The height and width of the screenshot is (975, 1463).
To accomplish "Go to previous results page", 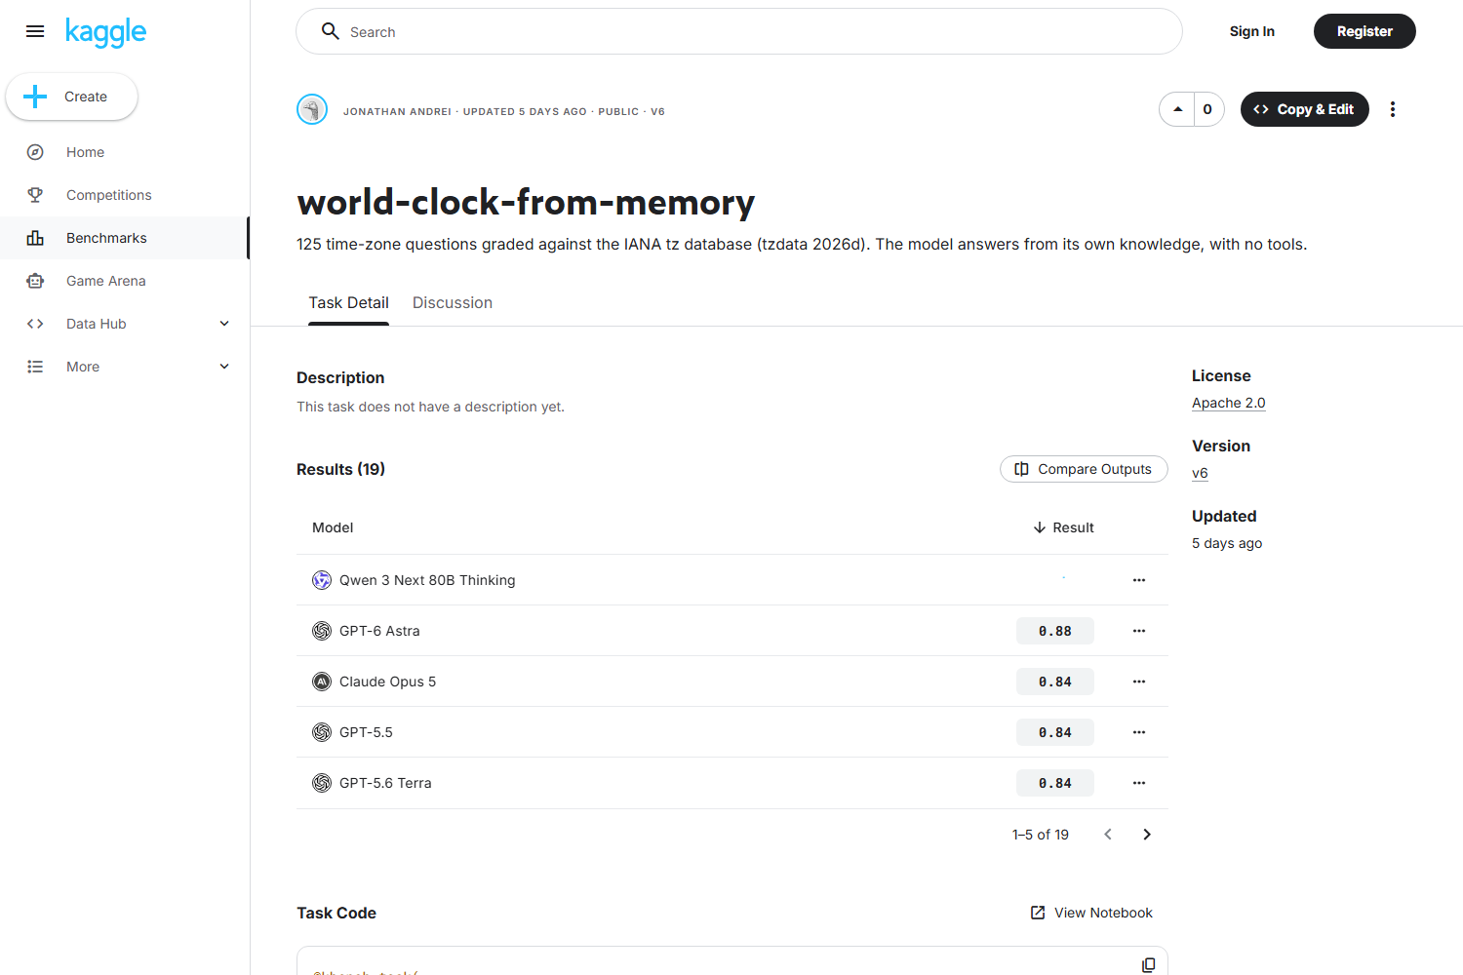I will click(x=1108, y=835).
